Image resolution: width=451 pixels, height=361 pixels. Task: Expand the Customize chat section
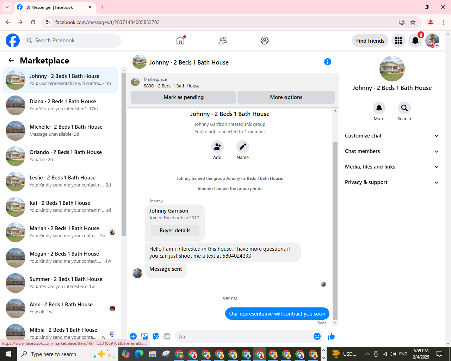click(x=392, y=136)
